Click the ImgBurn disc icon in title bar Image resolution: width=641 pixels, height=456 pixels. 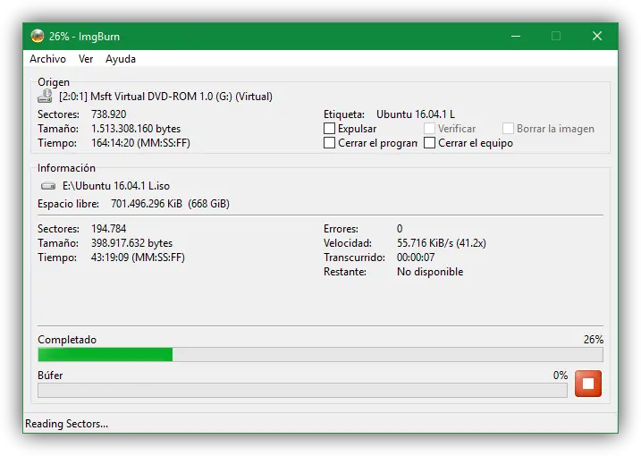pyautogui.click(x=38, y=36)
